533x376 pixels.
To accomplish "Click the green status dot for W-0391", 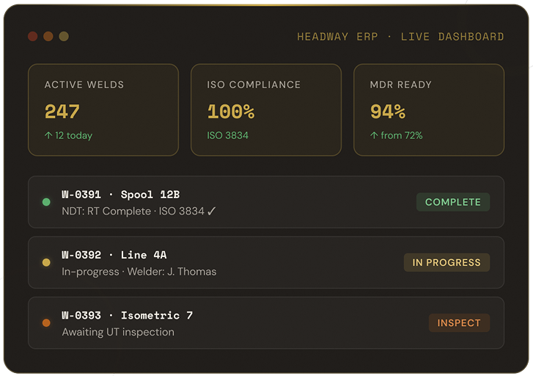I will (x=46, y=202).
